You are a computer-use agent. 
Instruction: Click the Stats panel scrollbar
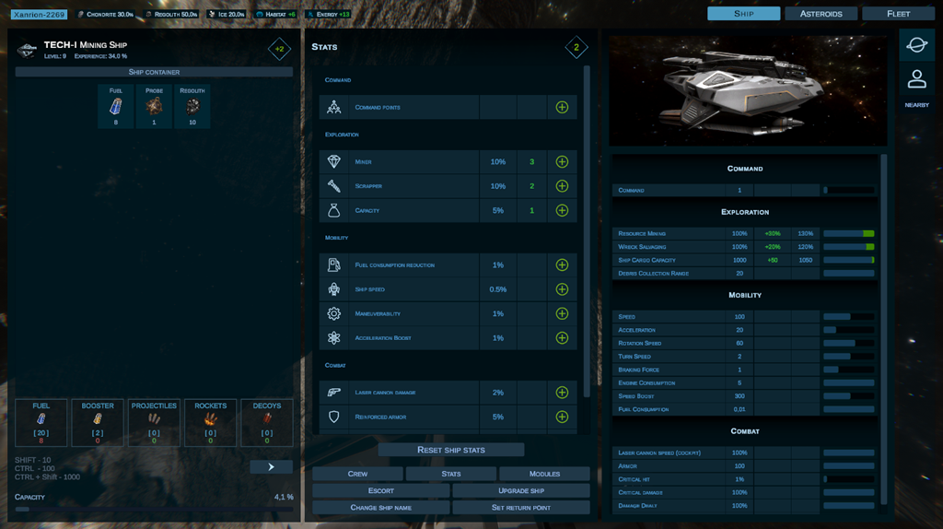587,231
